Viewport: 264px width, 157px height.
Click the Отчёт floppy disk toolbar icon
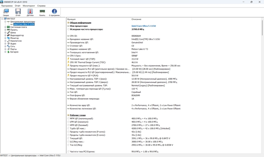[18, 12]
